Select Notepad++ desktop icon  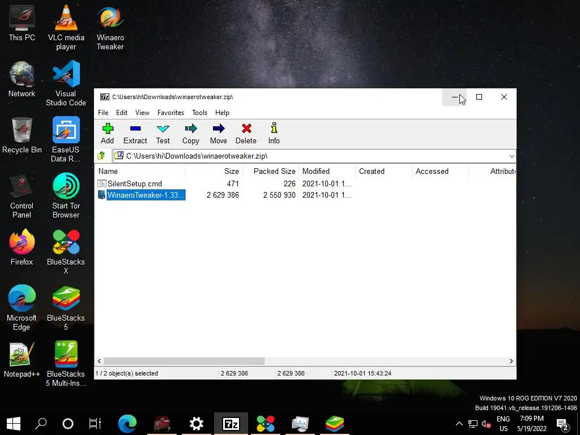pos(22,360)
